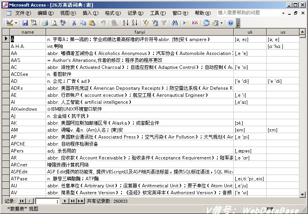Screen dimensions: 308x214
Task: Open the 记录(R) menu
Action: pyautogui.click(x=135, y=13)
